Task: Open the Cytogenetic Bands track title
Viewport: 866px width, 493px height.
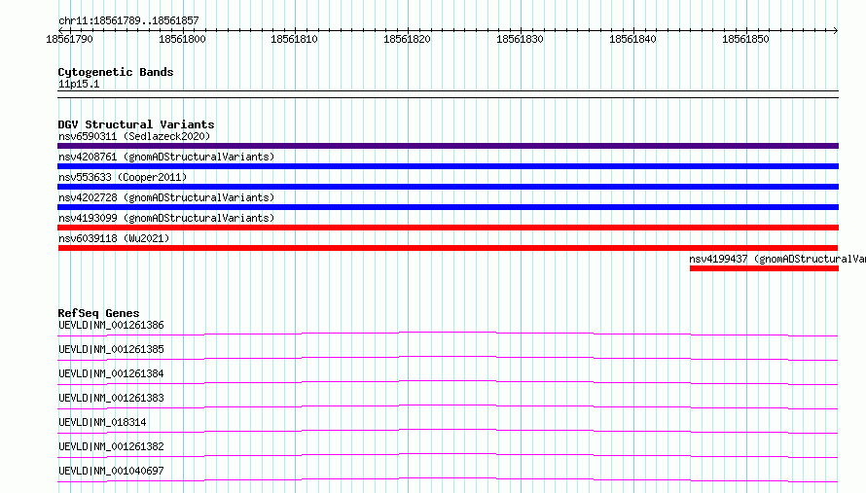Action: [x=116, y=72]
